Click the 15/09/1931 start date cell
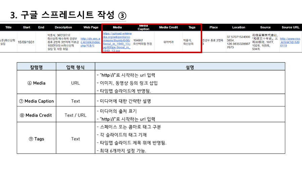 [26, 42]
